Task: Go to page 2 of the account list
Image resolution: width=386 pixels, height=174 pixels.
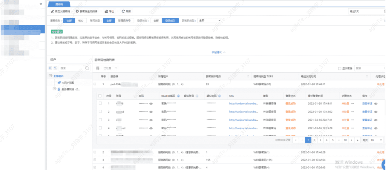Action: pos(314,140)
